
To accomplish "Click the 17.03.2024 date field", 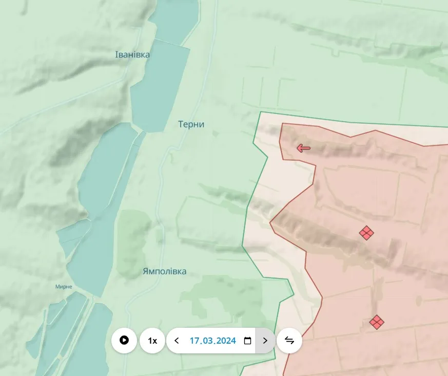I will tap(212, 341).
